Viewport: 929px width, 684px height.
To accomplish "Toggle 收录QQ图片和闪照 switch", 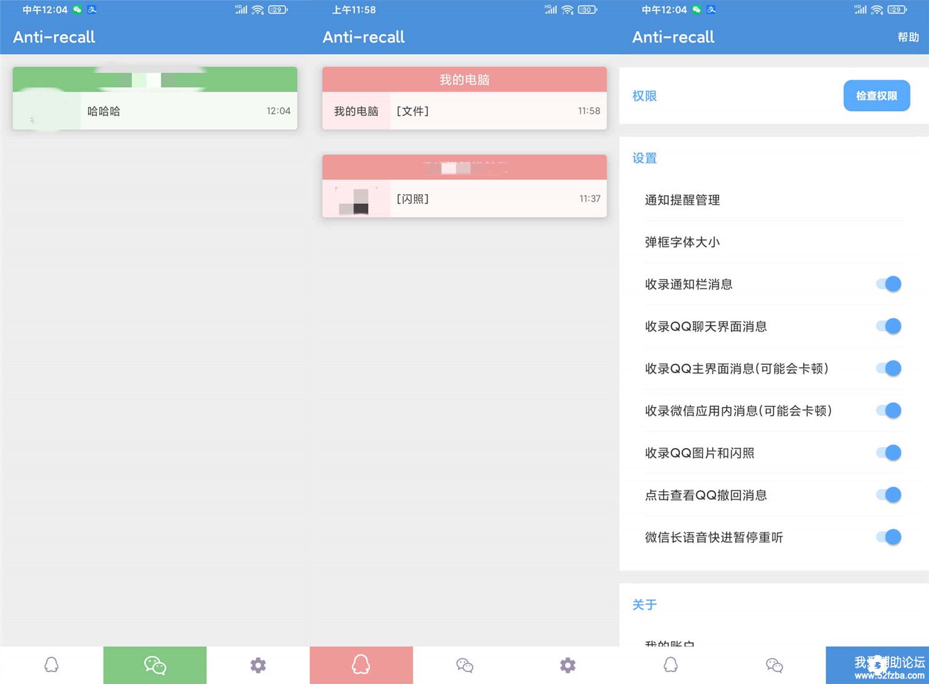I will point(889,452).
